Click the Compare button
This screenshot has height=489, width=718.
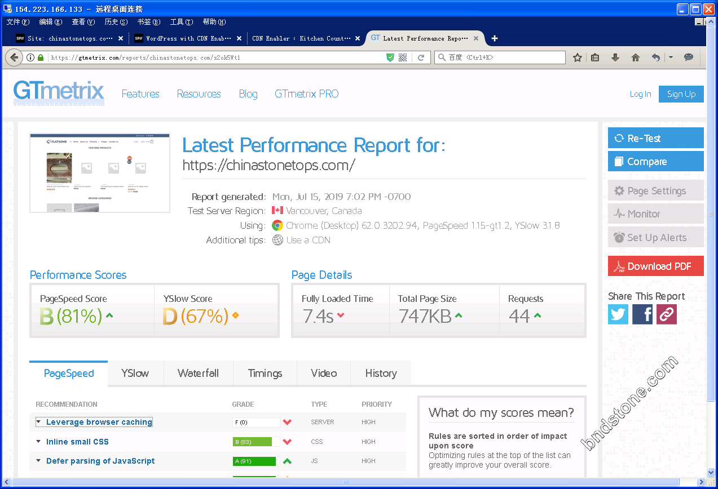coord(656,161)
